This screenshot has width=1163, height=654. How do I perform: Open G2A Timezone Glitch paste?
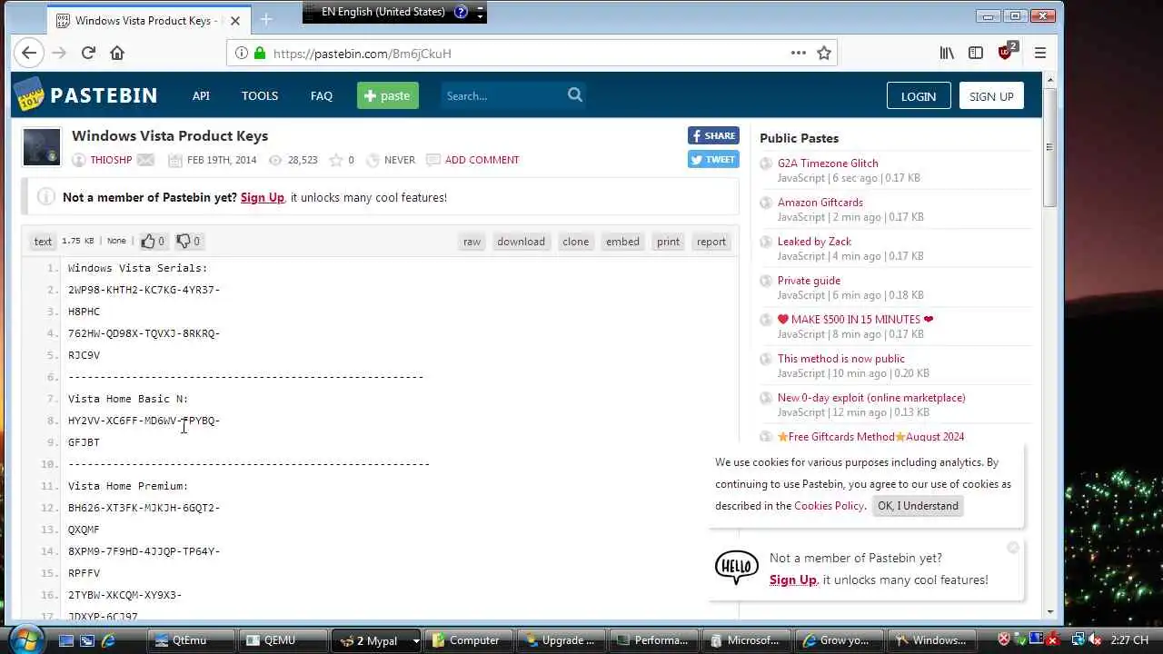tap(828, 163)
